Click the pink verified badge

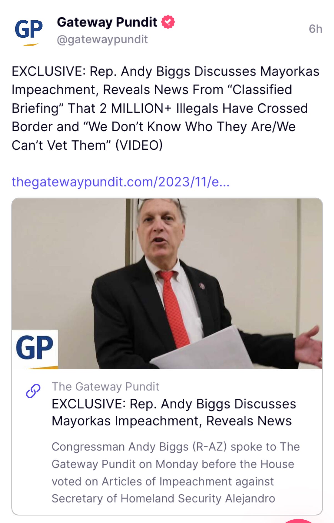coord(168,22)
